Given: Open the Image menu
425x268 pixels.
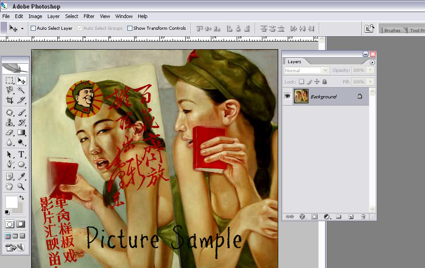Looking at the screenshot, I should (x=36, y=16).
